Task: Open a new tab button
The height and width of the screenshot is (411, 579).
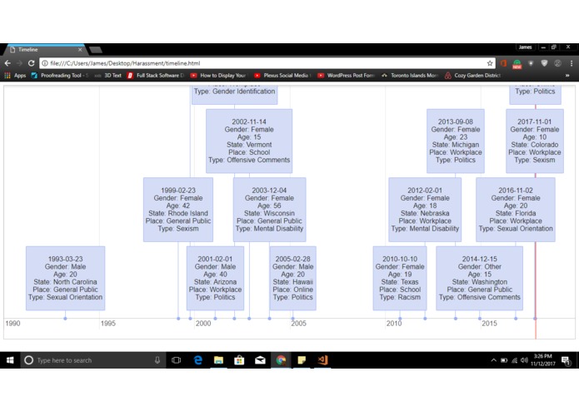Action: tap(96, 50)
